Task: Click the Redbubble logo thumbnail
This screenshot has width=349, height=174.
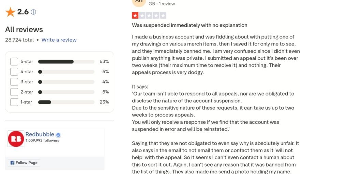Action: 16,139
